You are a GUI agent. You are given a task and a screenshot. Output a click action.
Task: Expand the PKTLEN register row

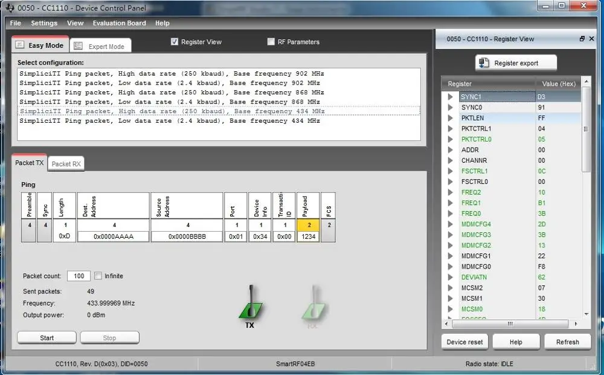451,118
